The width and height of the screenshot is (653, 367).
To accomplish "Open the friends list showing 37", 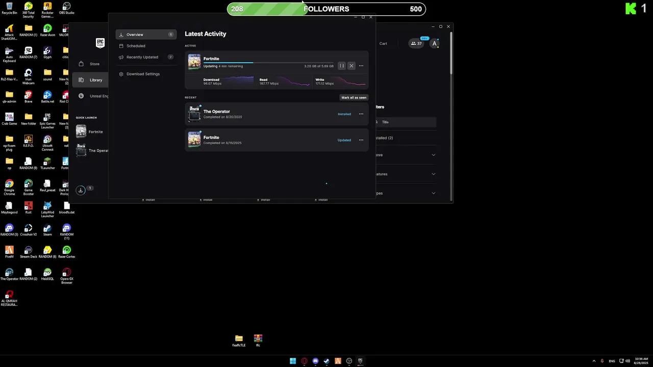I will 416,43.
